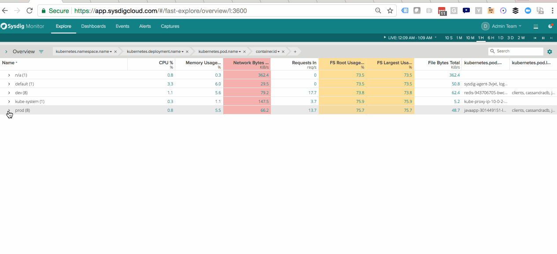Switch to the Alerts tab
This screenshot has height=254, width=557.
145,26
